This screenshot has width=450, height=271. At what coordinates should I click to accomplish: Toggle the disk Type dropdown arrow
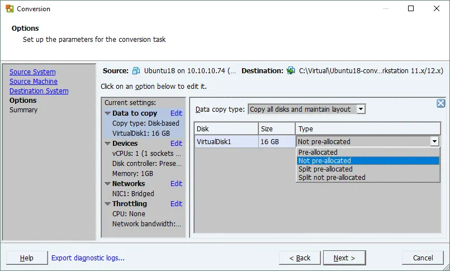click(434, 142)
